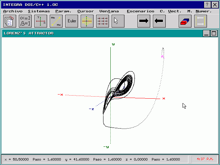Open the Archivo menu
This screenshot has width=220, height=165.
point(13,11)
